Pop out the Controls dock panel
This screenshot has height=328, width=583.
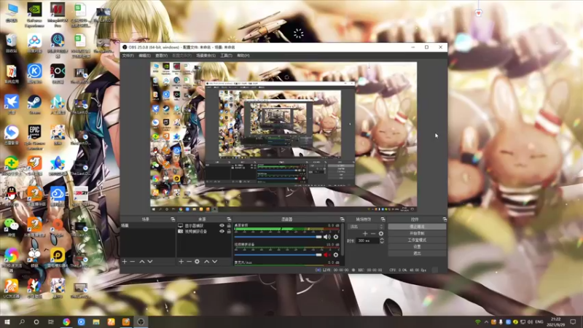(445, 219)
